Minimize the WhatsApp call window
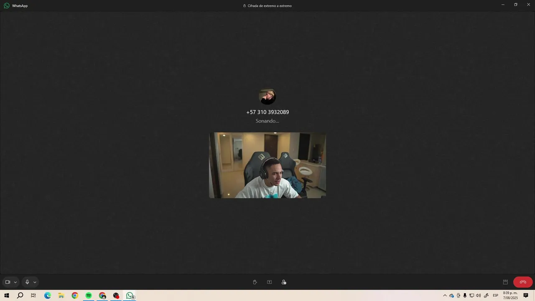Screen dimensions: 535x301 click(503, 5)
